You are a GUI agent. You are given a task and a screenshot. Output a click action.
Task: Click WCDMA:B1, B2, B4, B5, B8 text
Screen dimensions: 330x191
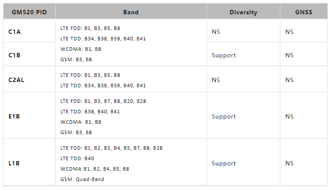(x=95, y=169)
